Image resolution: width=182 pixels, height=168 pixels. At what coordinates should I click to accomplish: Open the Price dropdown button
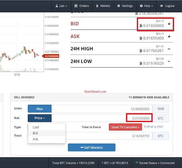click(40, 118)
